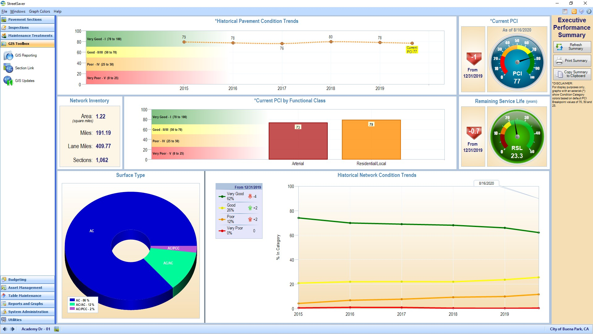Click the GIS Updates icon

click(8, 81)
